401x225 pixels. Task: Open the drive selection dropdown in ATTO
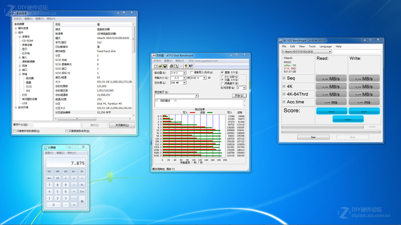point(184,72)
